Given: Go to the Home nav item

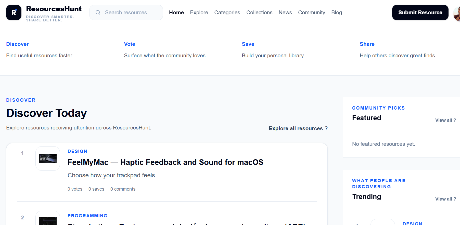Looking at the screenshot, I should [x=176, y=12].
